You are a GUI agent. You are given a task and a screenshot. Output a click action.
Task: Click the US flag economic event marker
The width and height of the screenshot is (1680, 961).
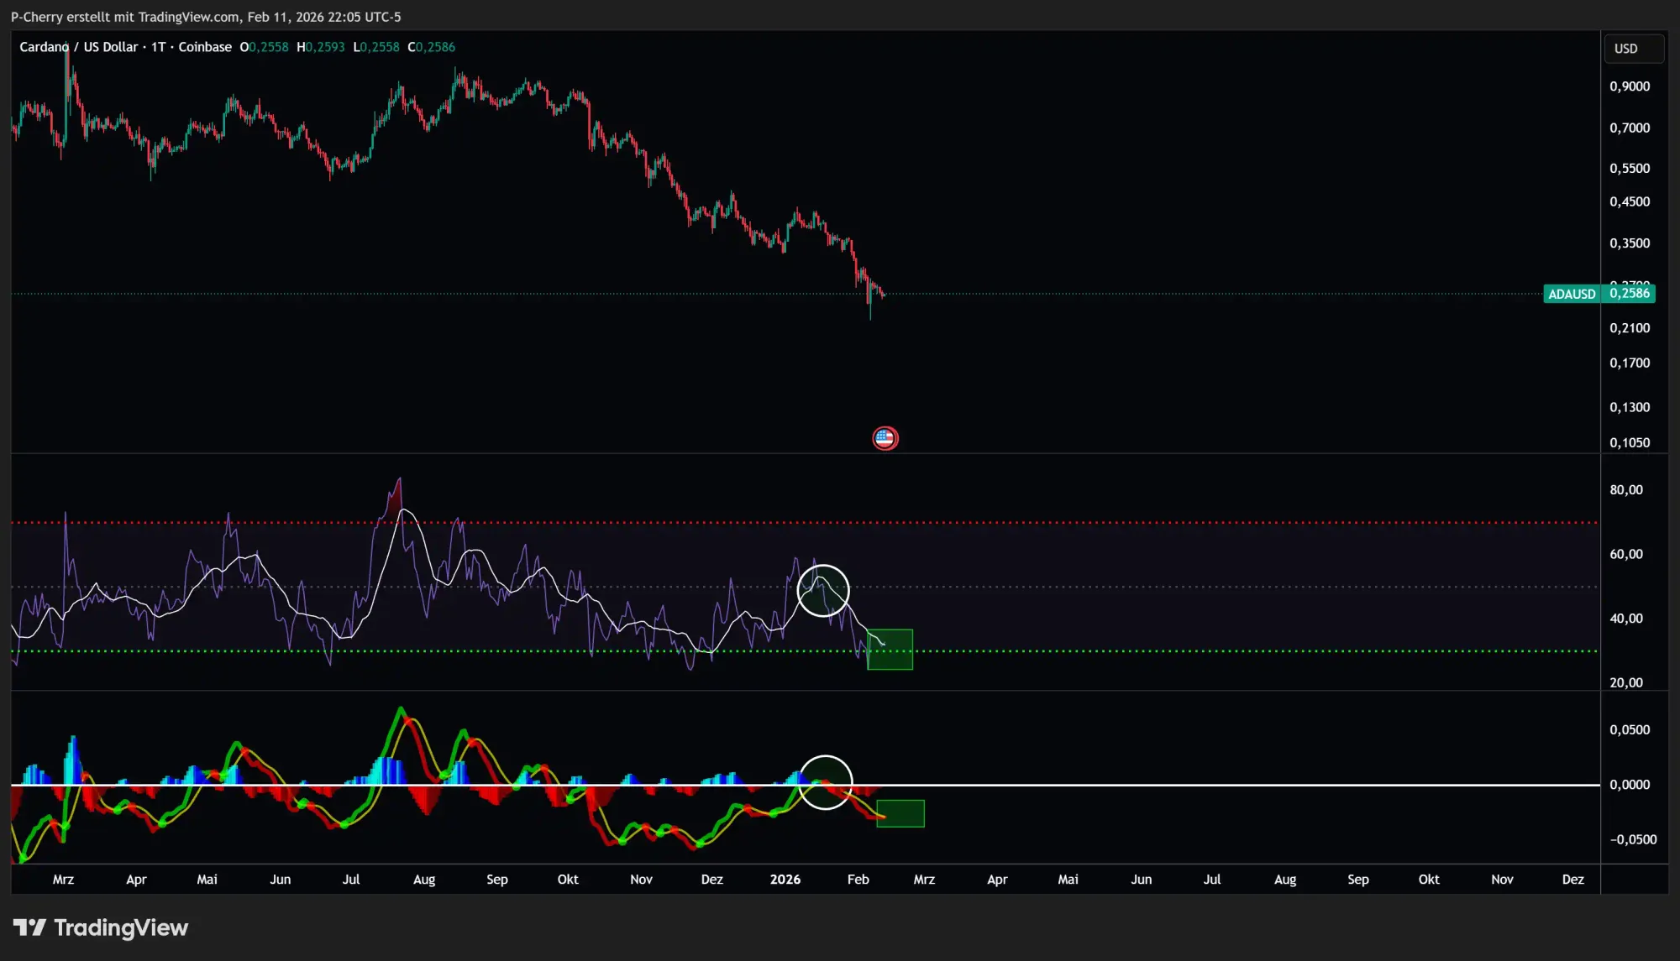[x=885, y=438]
